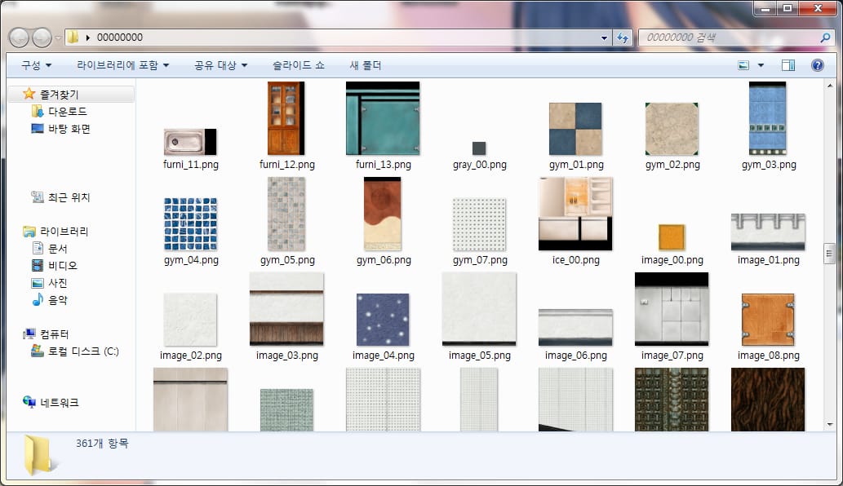Viewport: 843px width, 486px height.
Task: Select the furni_12.png cabinet thumbnail
Action: click(x=286, y=118)
